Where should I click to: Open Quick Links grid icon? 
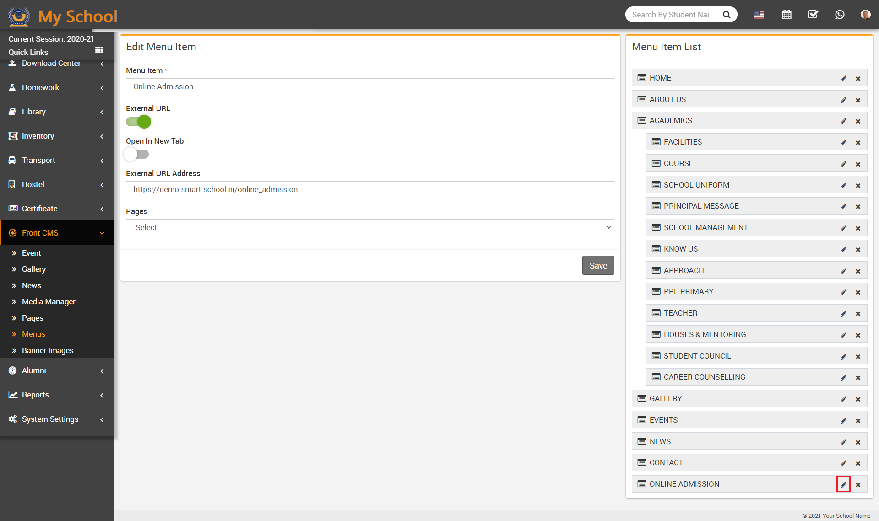coord(99,50)
